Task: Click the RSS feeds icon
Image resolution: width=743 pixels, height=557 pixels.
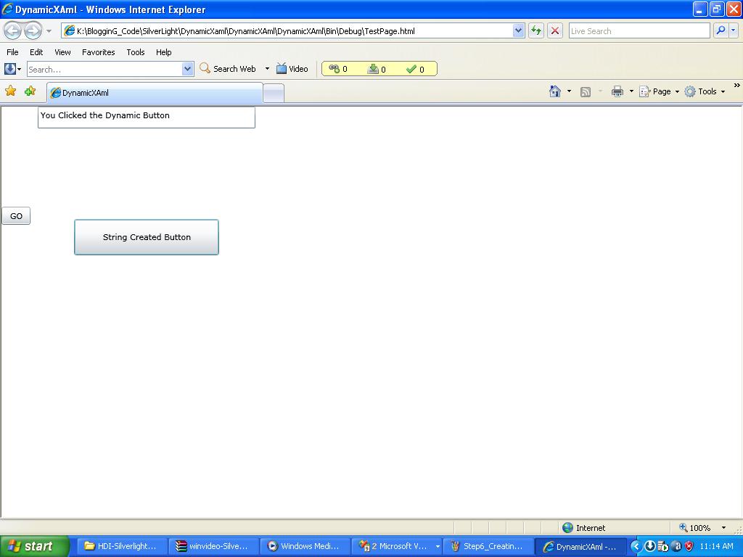Action: coord(586,92)
